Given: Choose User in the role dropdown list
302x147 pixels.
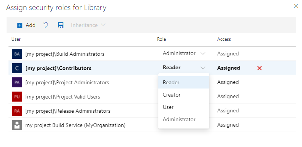Looking at the screenshot, I should [x=184, y=107].
